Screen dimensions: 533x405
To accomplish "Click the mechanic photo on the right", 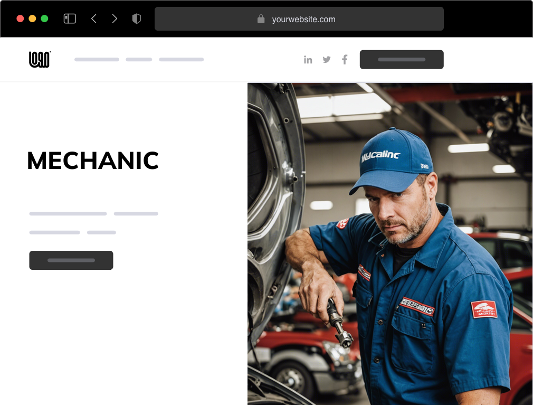I will click(389, 243).
